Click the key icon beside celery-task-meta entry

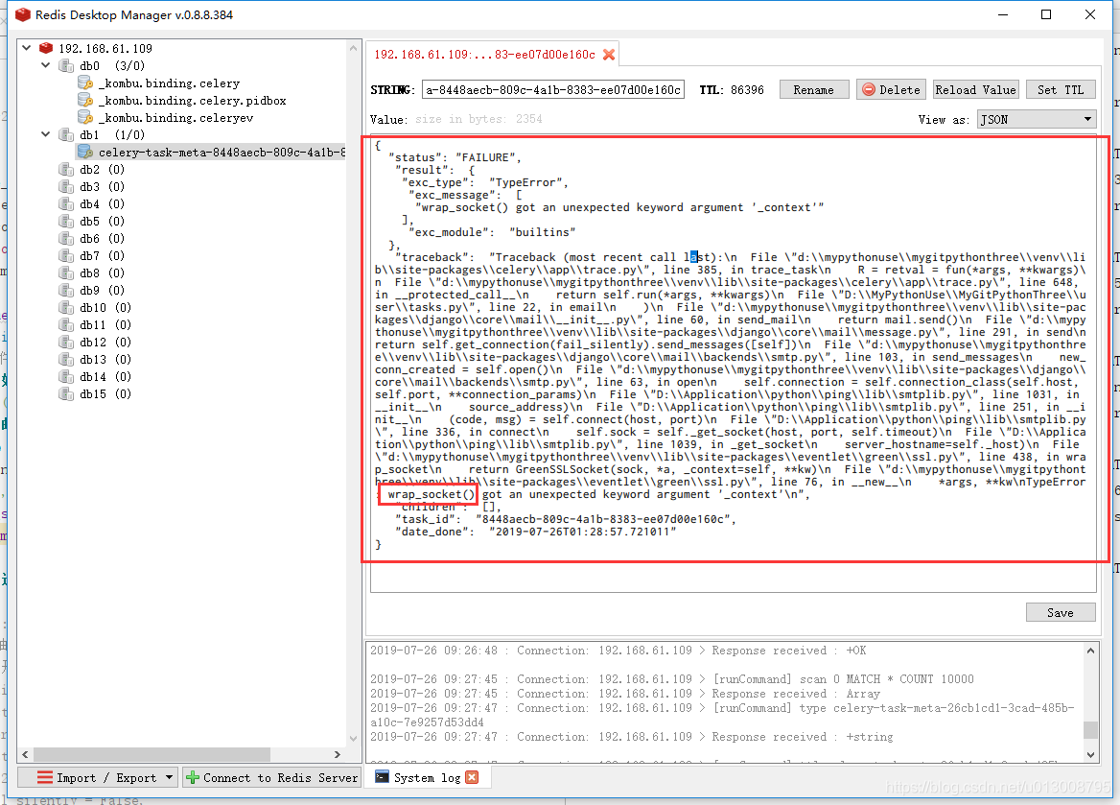pyautogui.click(x=85, y=152)
